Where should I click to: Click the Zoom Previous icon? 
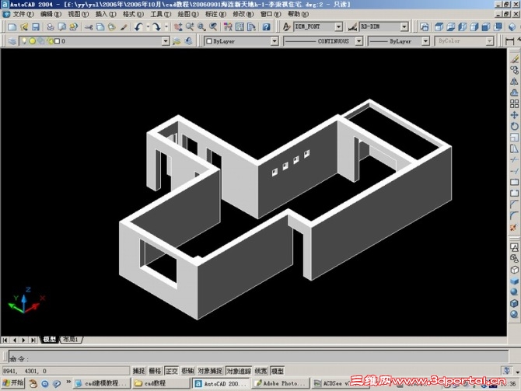pyautogui.click(x=213, y=27)
